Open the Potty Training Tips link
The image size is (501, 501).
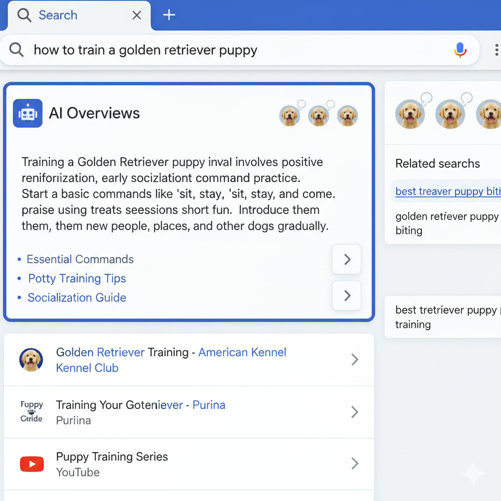click(77, 278)
